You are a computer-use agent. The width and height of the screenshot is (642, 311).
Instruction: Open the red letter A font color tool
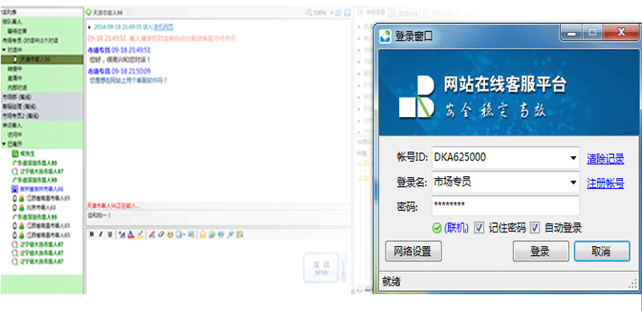[131, 235]
